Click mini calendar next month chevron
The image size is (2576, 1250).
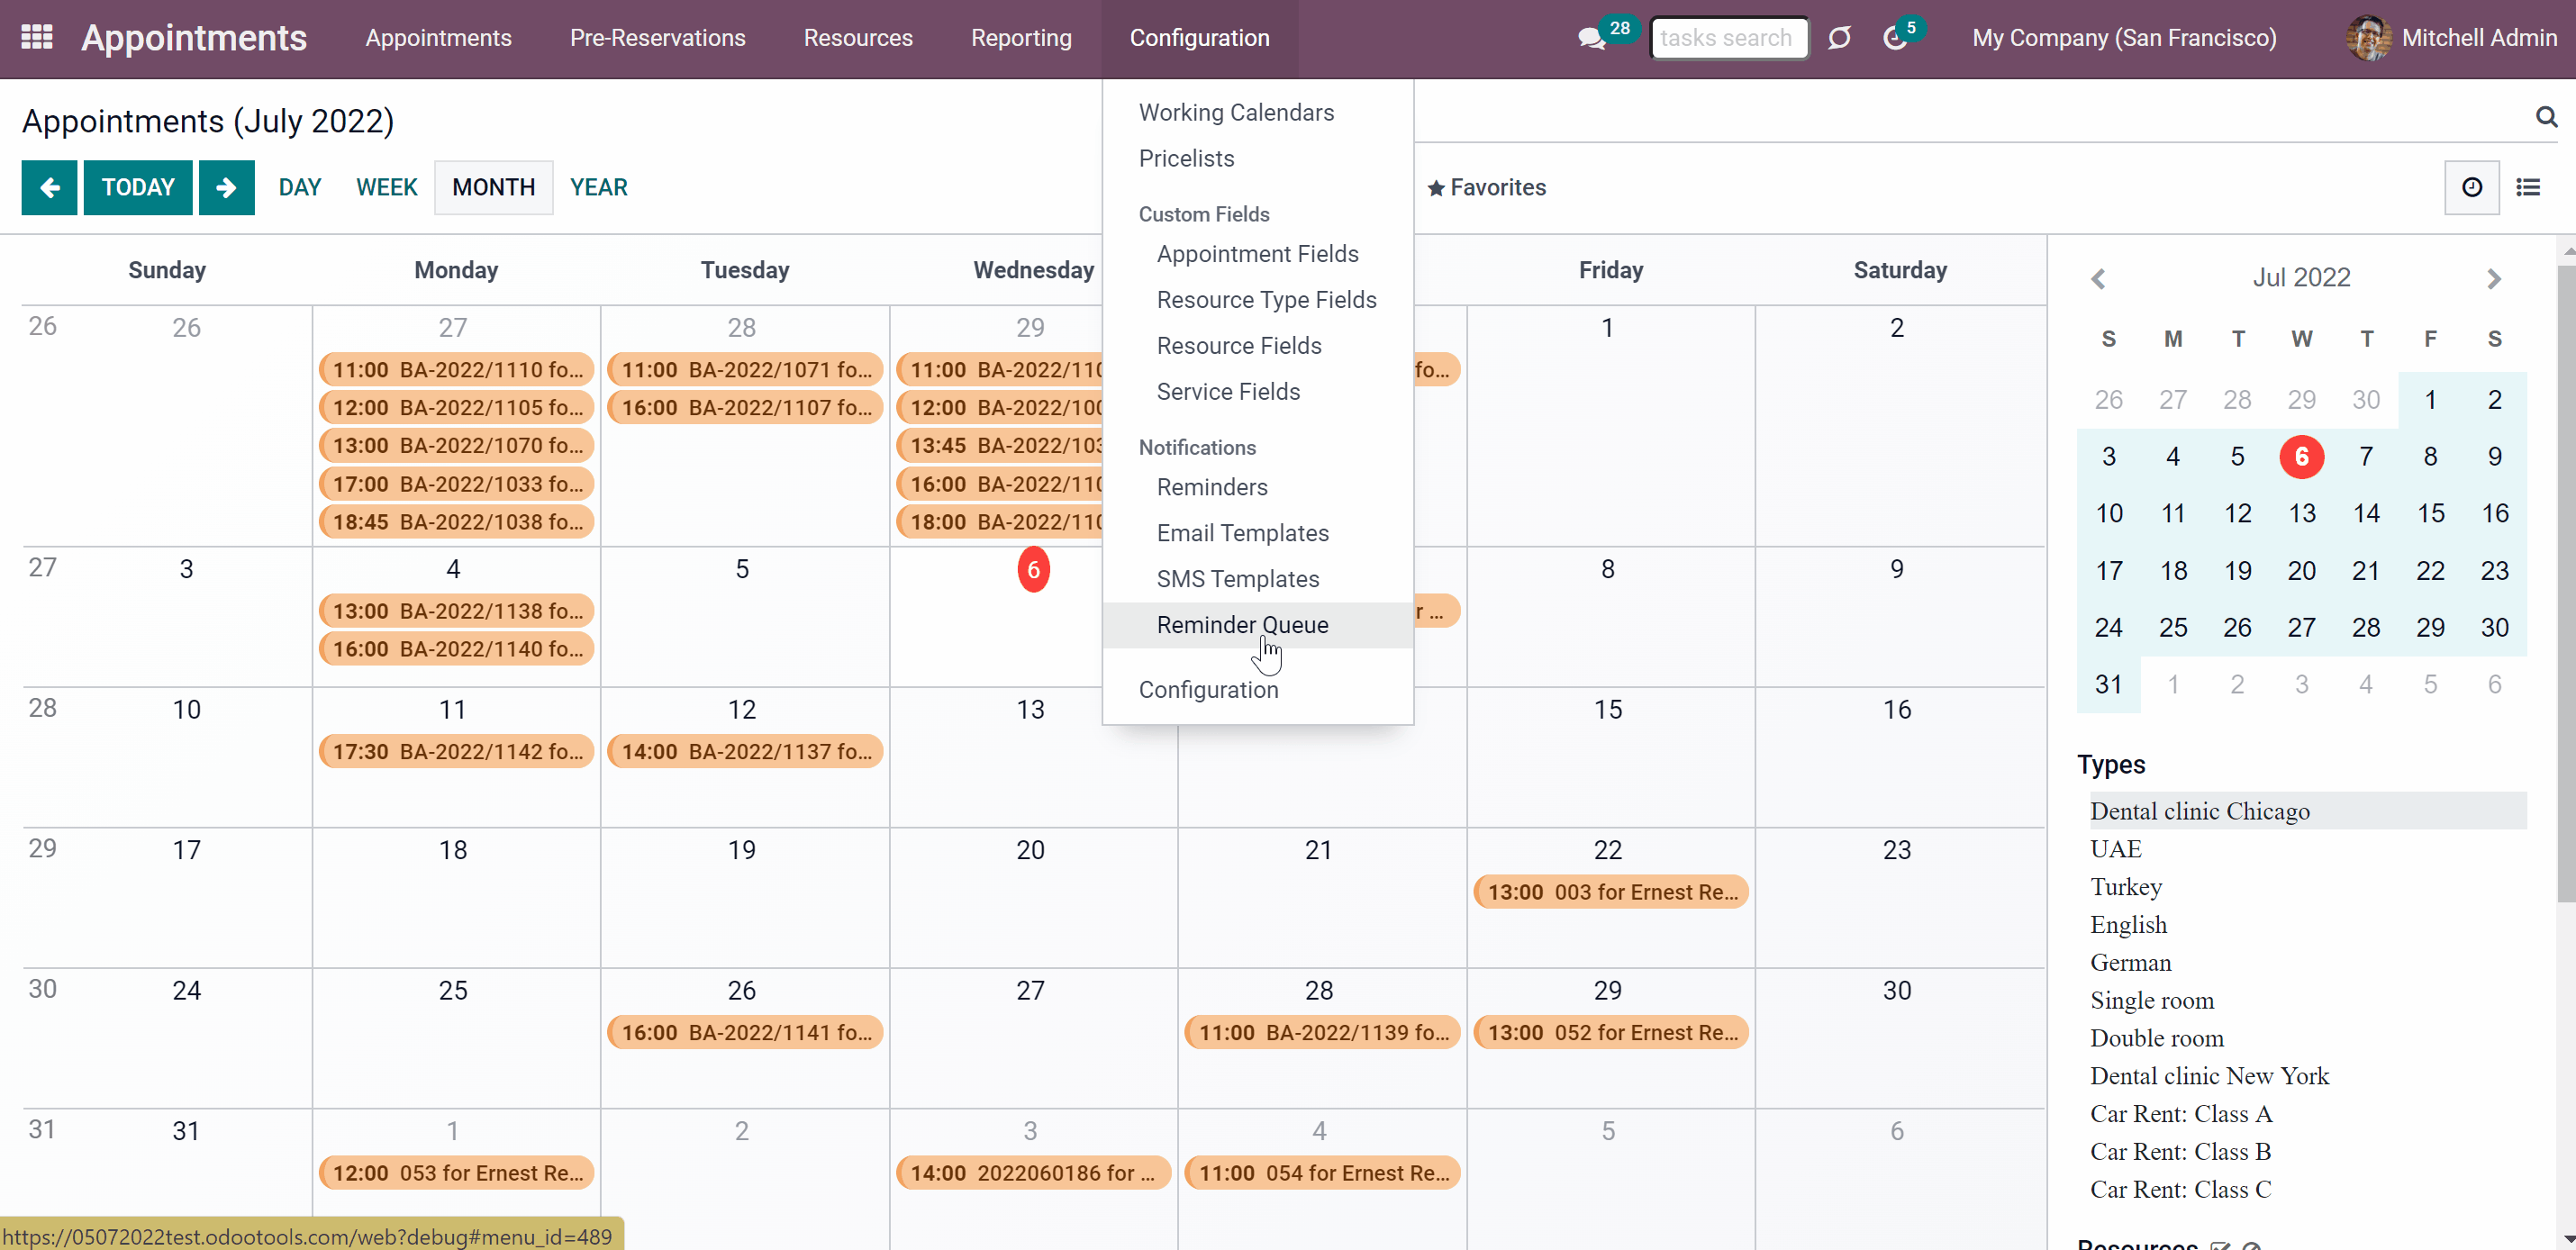pyautogui.click(x=2493, y=278)
